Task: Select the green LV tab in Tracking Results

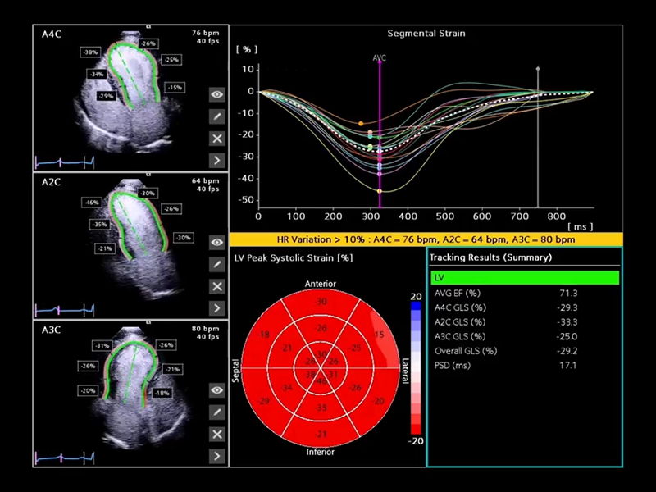Action: point(524,279)
